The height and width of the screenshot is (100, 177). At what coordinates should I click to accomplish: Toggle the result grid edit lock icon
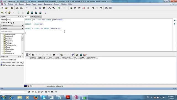[x=33, y=55]
